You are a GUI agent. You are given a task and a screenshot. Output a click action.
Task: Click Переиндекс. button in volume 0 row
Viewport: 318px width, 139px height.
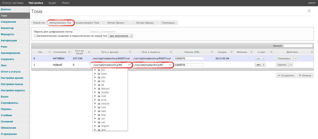tap(284, 59)
